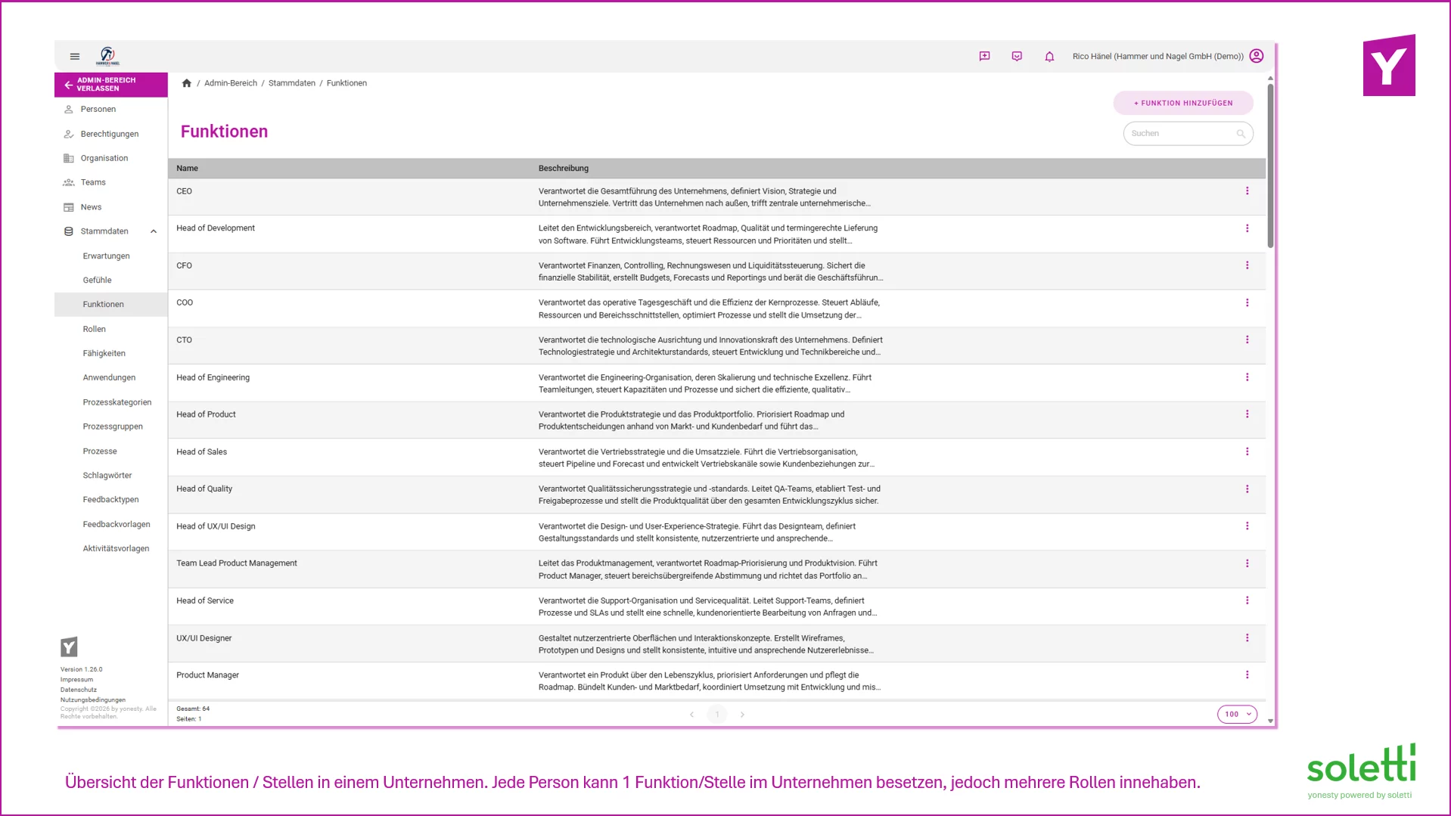
Task: Open the three-dot menu for CEO row
Action: coord(1247,191)
